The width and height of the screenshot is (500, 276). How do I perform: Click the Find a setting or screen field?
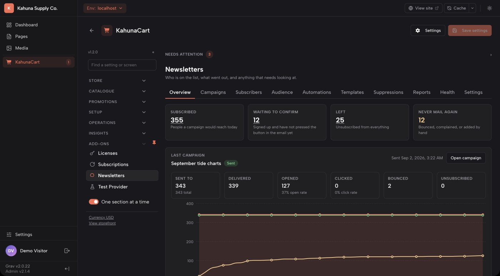point(122,65)
